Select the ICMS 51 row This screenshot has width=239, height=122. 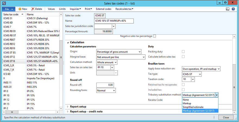31,18
